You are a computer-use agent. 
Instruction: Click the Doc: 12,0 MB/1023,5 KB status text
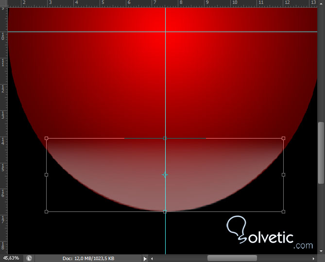coord(88,259)
